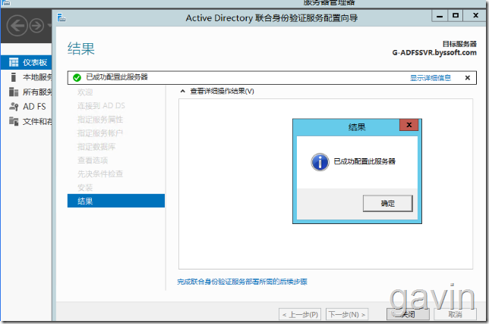Click the target server name G-ADFSSVR.byssoft.com
This screenshot has width=489, height=324.
coord(434,52)
